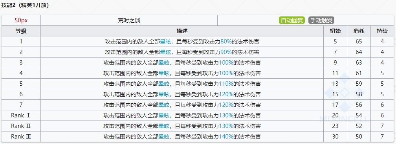This screenshot has height=144, width=396.
Task: Click cost value 65 in level 1 row
Action: tap(359, 41)
